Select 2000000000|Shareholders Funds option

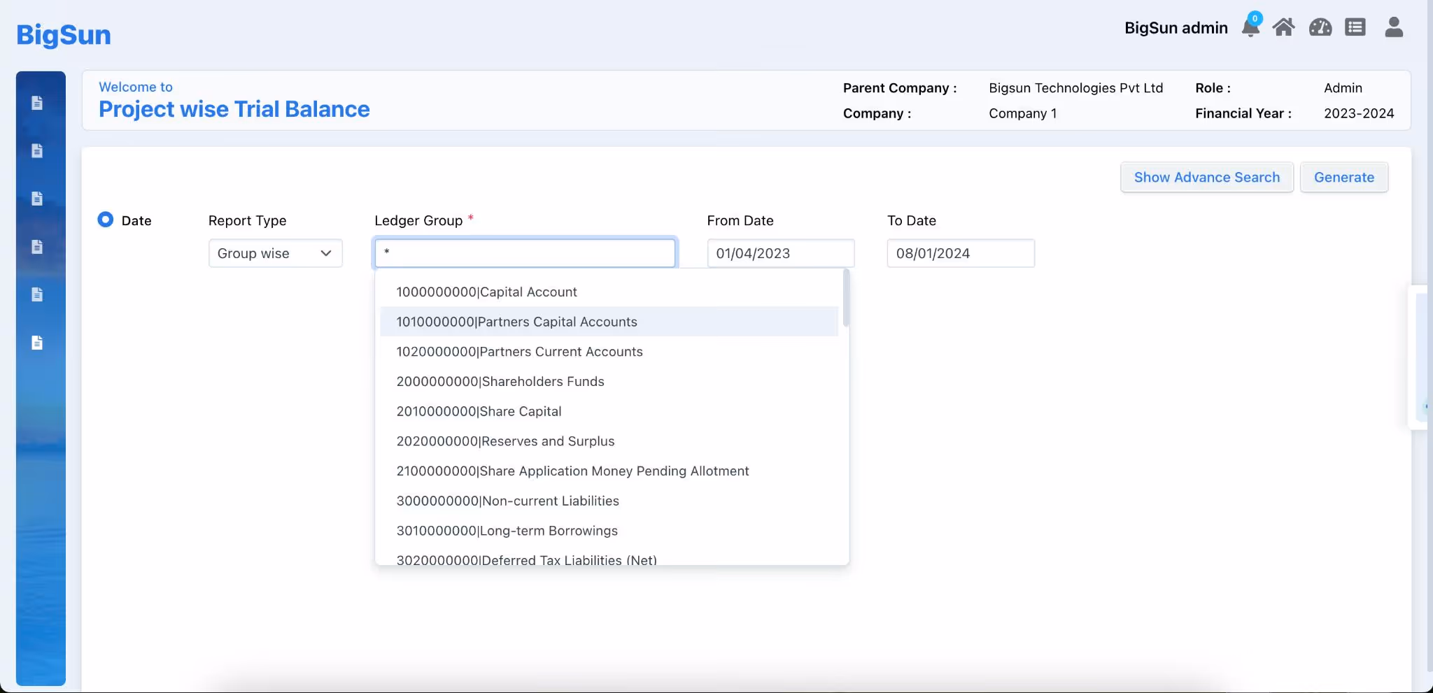click(609, 381)
